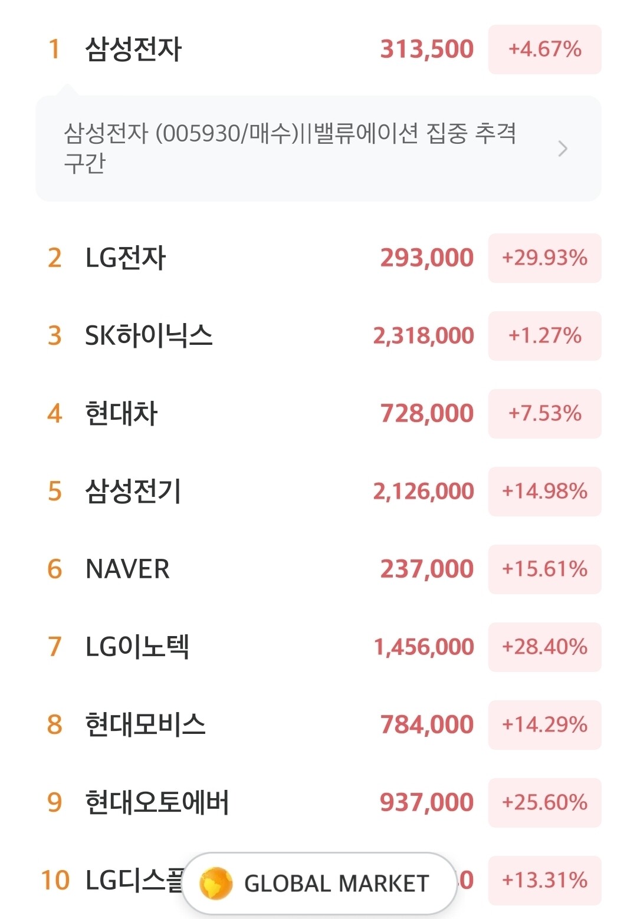Select the LG디스플레이 row ranked 10
Viewport: 637px width, 919px height.
(318, 881)
